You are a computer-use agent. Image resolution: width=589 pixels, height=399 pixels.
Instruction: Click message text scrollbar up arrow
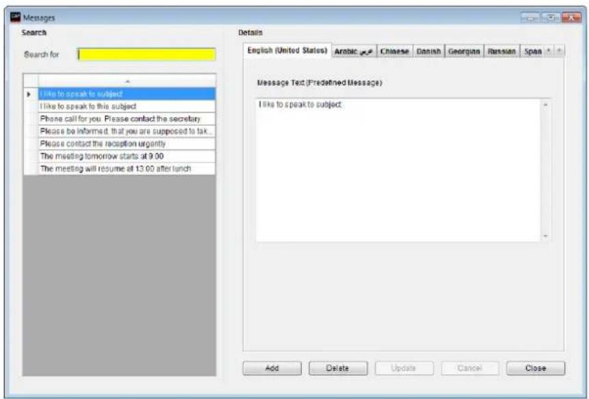tap(545, 105)
